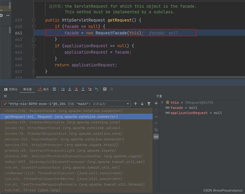Click the Step Out up-arrow icon
Viewport: 245px width, 194px height.
83,89
